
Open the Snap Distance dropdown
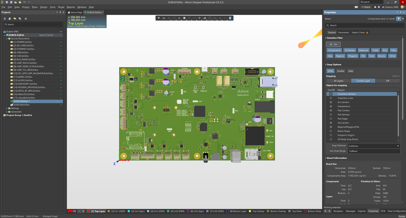tap(398, 146)
